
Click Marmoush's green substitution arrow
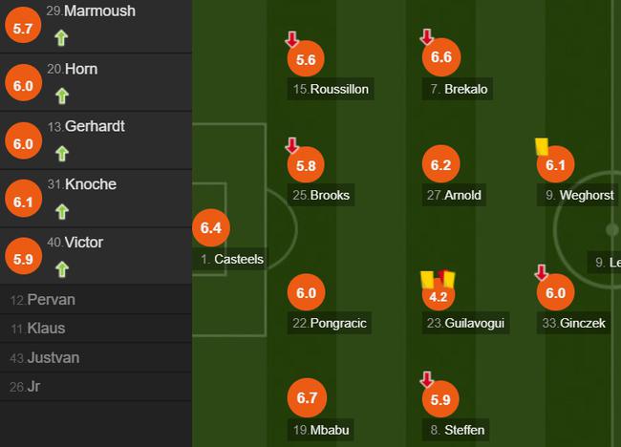tap(61, 38)
